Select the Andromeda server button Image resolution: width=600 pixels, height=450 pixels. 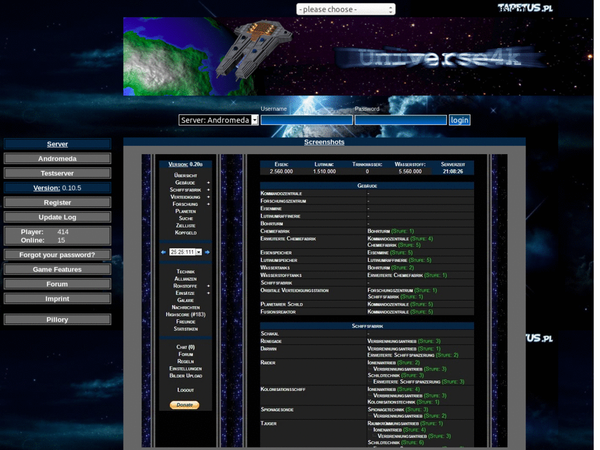pyautogui.click(x=57, y=158)
